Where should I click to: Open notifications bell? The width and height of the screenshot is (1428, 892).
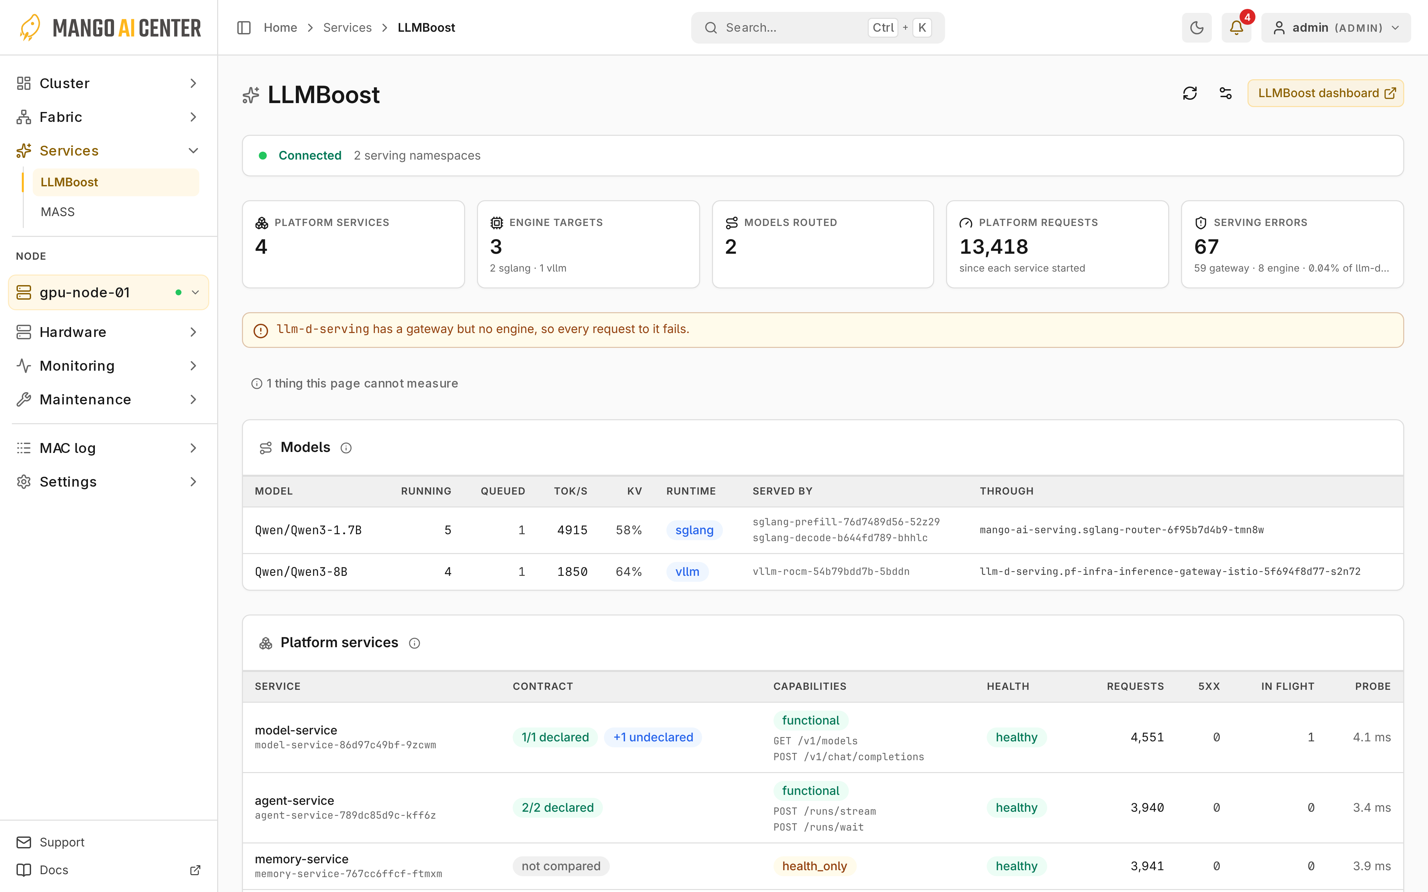point(1236,28)
